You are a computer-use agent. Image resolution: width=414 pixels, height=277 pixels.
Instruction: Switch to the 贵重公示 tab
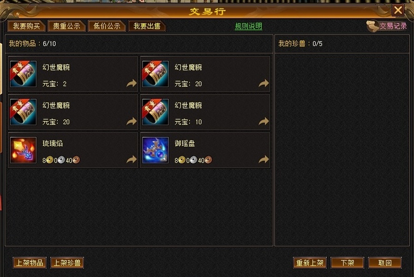[66, 26]
